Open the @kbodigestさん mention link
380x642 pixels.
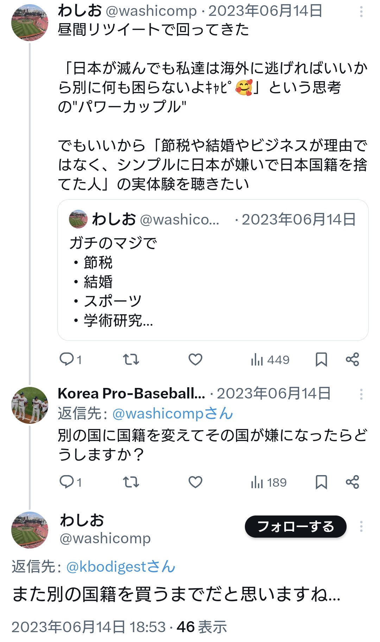121,566
